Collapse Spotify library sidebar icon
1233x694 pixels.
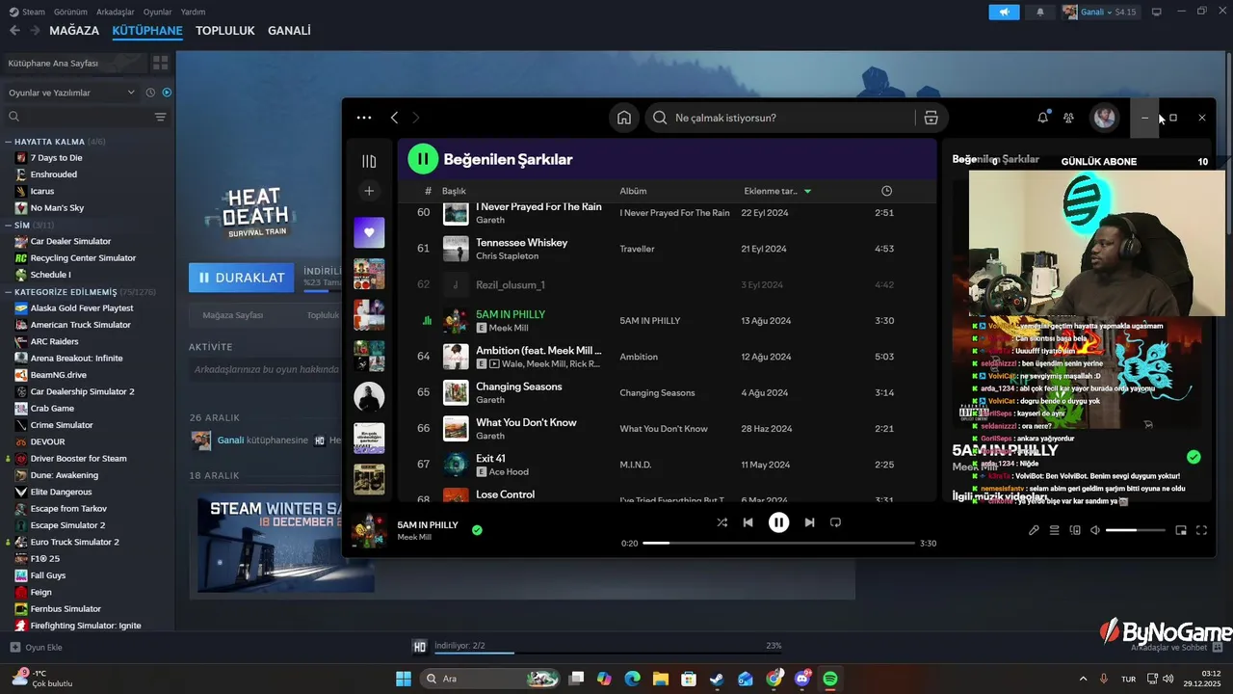tap(369, 161)
